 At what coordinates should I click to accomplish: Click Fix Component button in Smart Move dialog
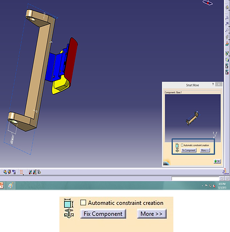(x=189, y=150)
